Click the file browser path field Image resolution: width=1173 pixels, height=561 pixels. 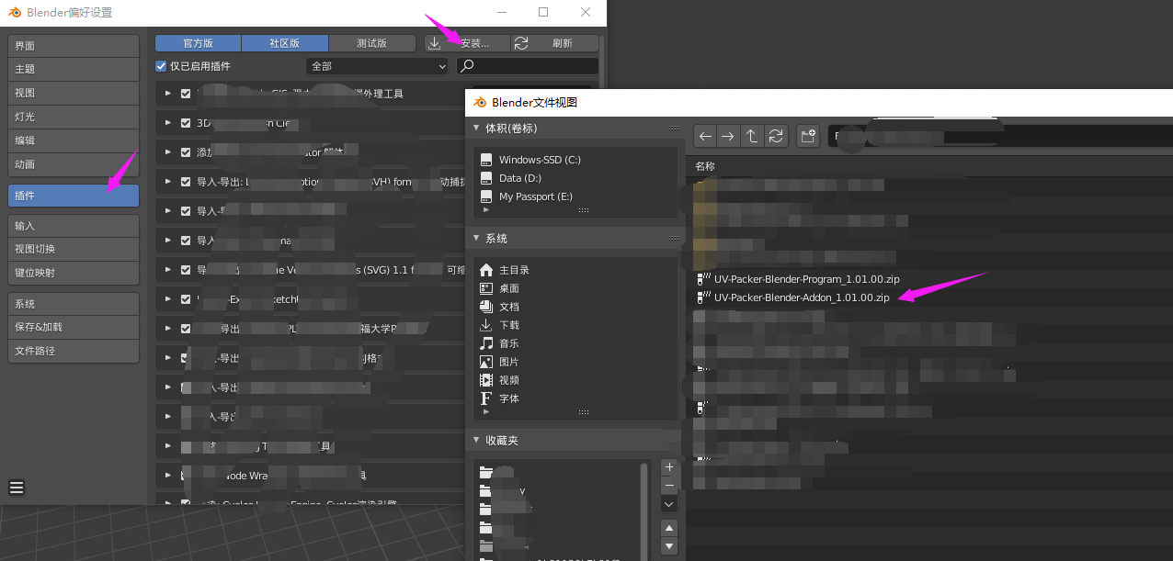(1000, 136)
